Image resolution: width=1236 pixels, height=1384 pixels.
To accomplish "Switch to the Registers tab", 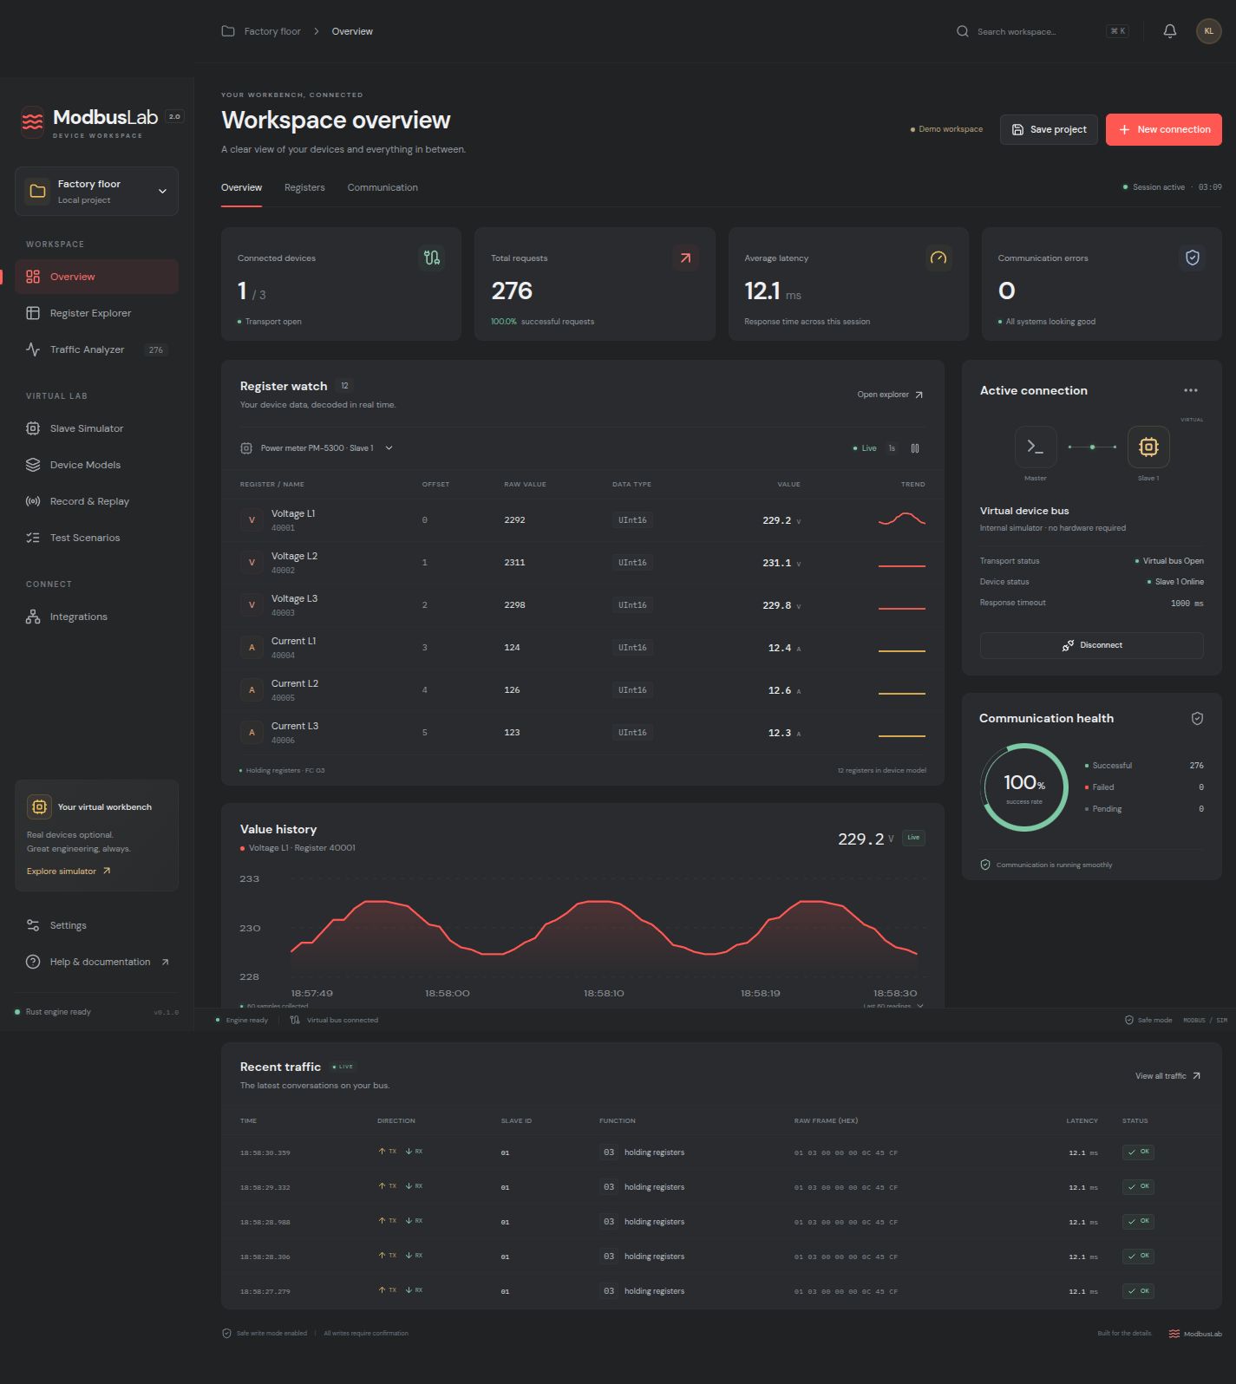I will [x=304, y=187].
